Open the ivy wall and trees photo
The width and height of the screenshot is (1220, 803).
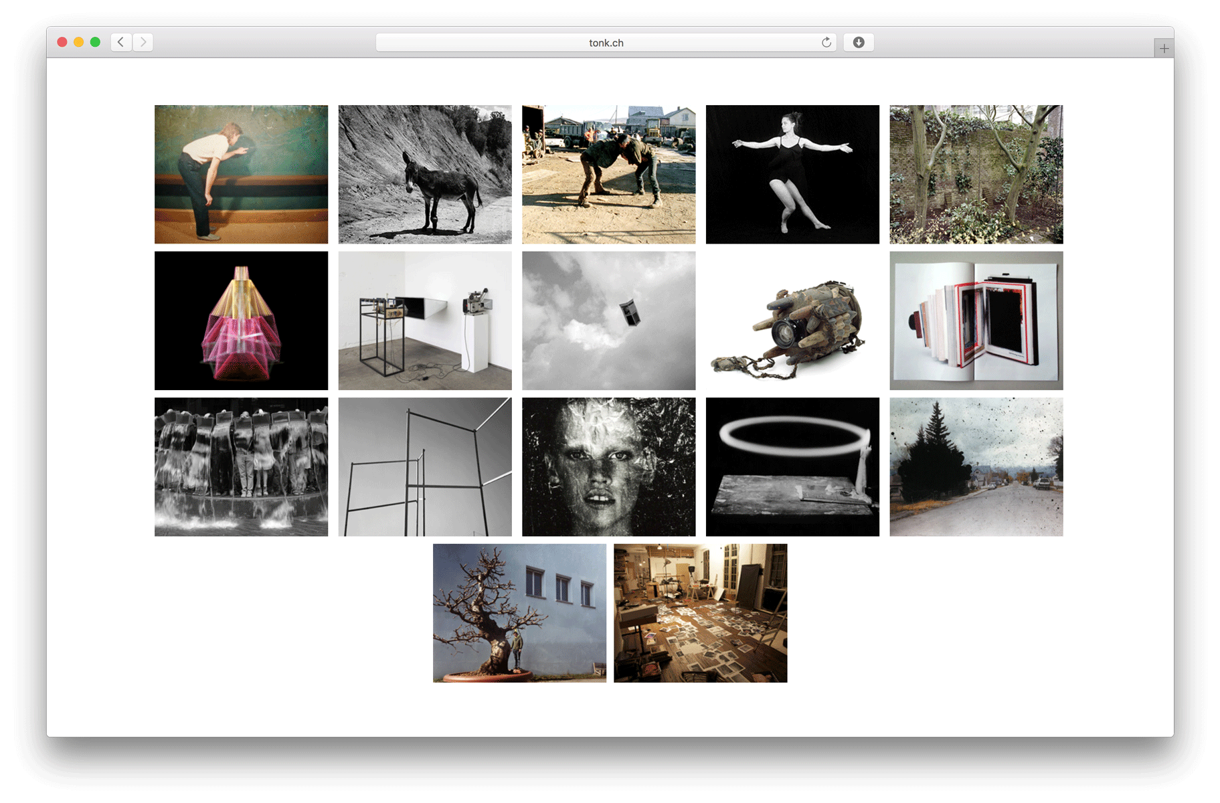(976, 174)
